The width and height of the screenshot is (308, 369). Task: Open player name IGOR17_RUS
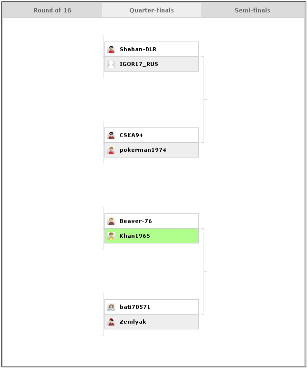pos(139,64)
